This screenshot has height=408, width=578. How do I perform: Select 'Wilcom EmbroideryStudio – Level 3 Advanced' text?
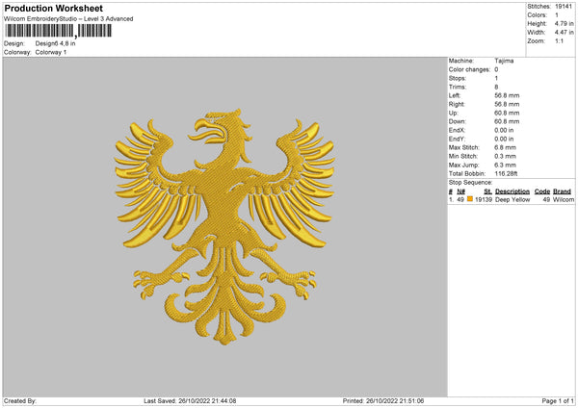(68, 19)
